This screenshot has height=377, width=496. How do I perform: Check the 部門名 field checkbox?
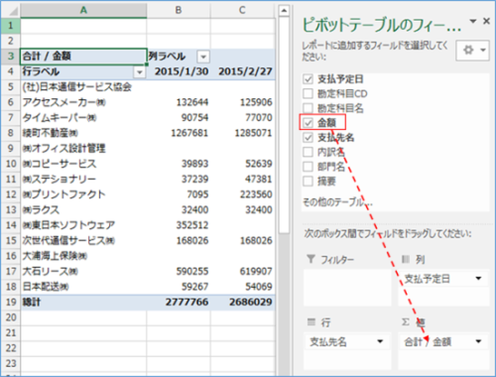pyautogui.click(x=308, y=167)
